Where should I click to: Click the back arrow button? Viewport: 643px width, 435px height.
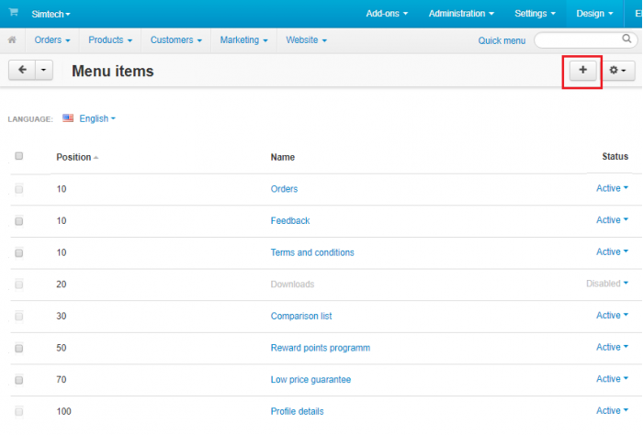(22, 70)
